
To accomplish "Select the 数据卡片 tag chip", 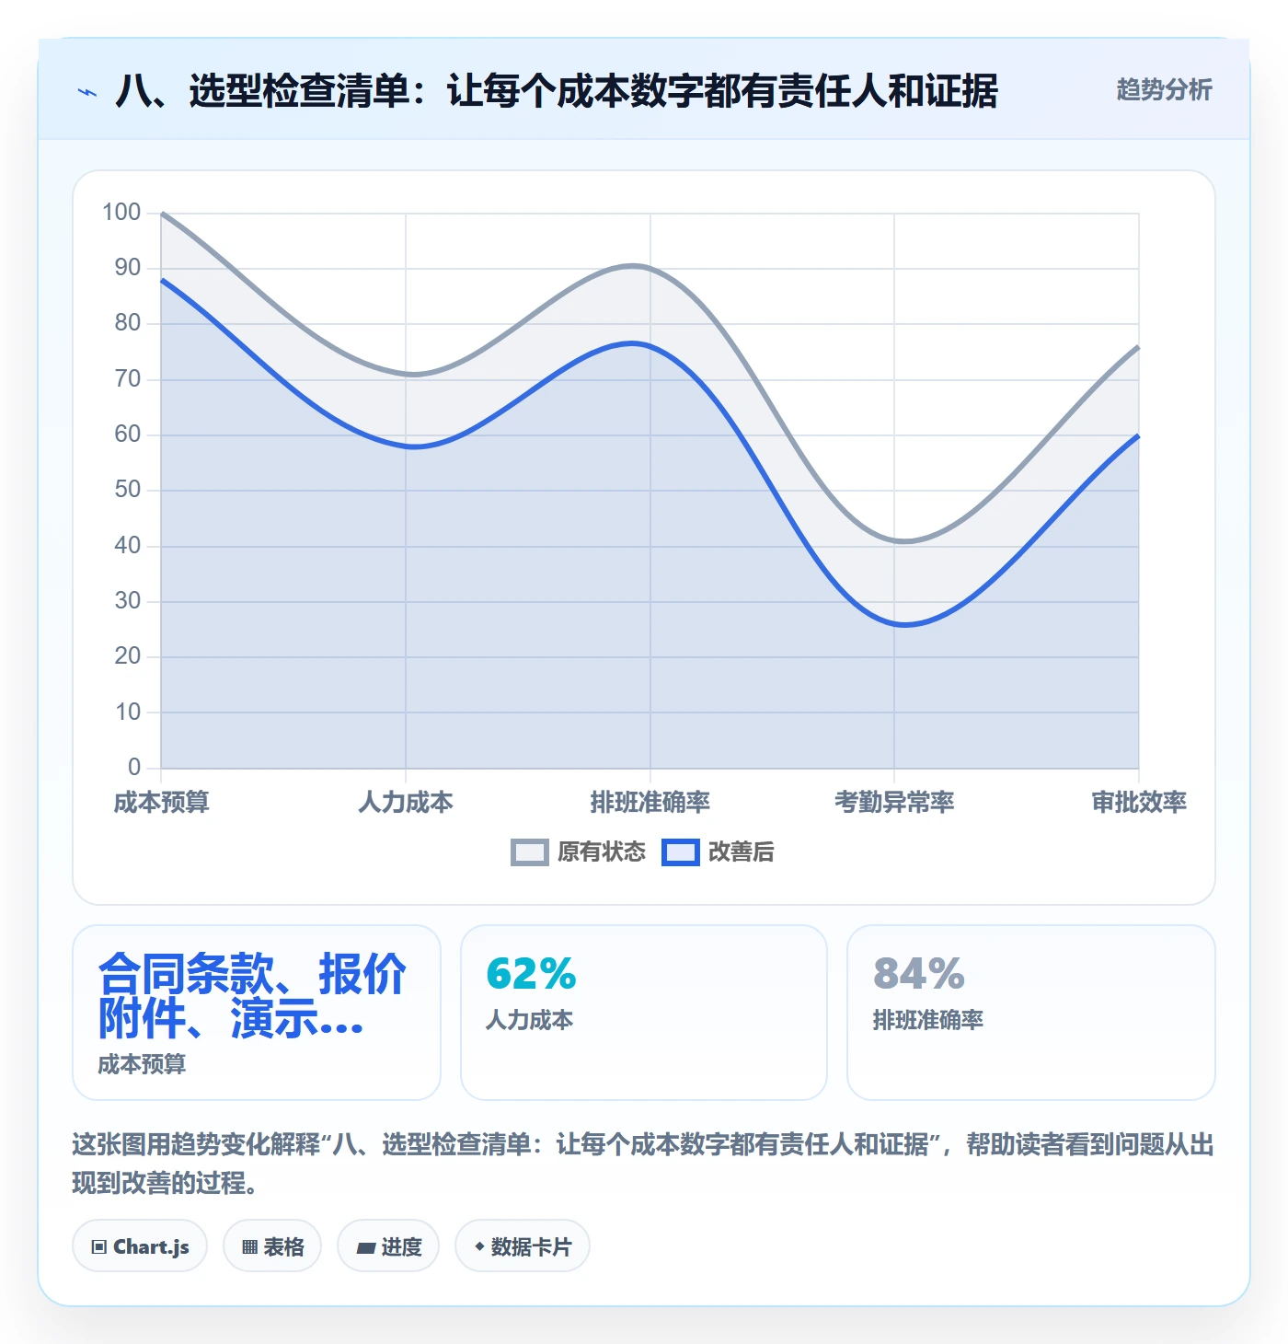I will click(523, 1246).
